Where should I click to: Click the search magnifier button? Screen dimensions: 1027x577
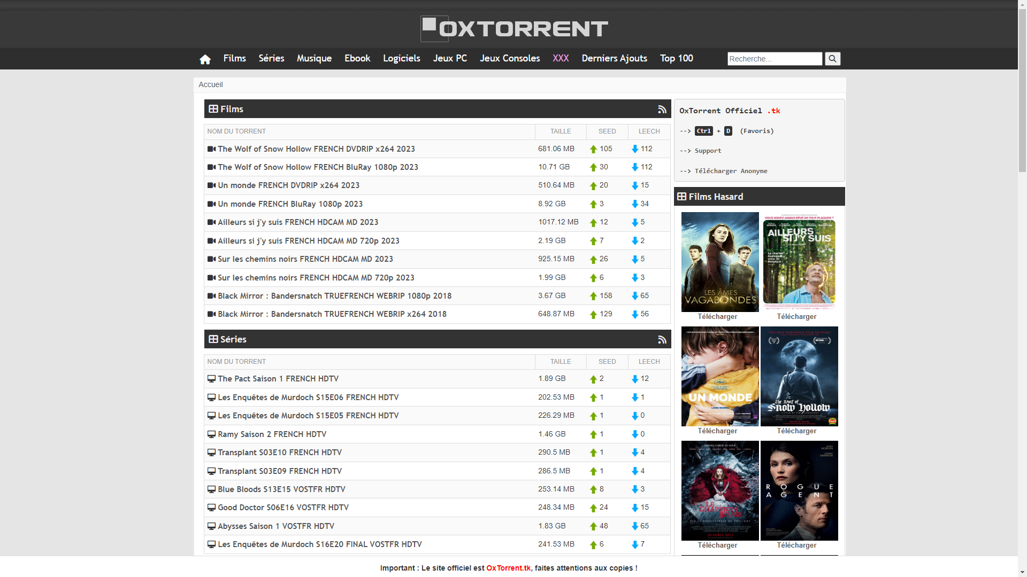coord(832,59)
